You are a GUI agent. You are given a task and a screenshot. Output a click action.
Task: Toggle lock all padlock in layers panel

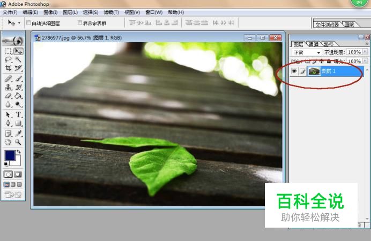pos(329,61)
